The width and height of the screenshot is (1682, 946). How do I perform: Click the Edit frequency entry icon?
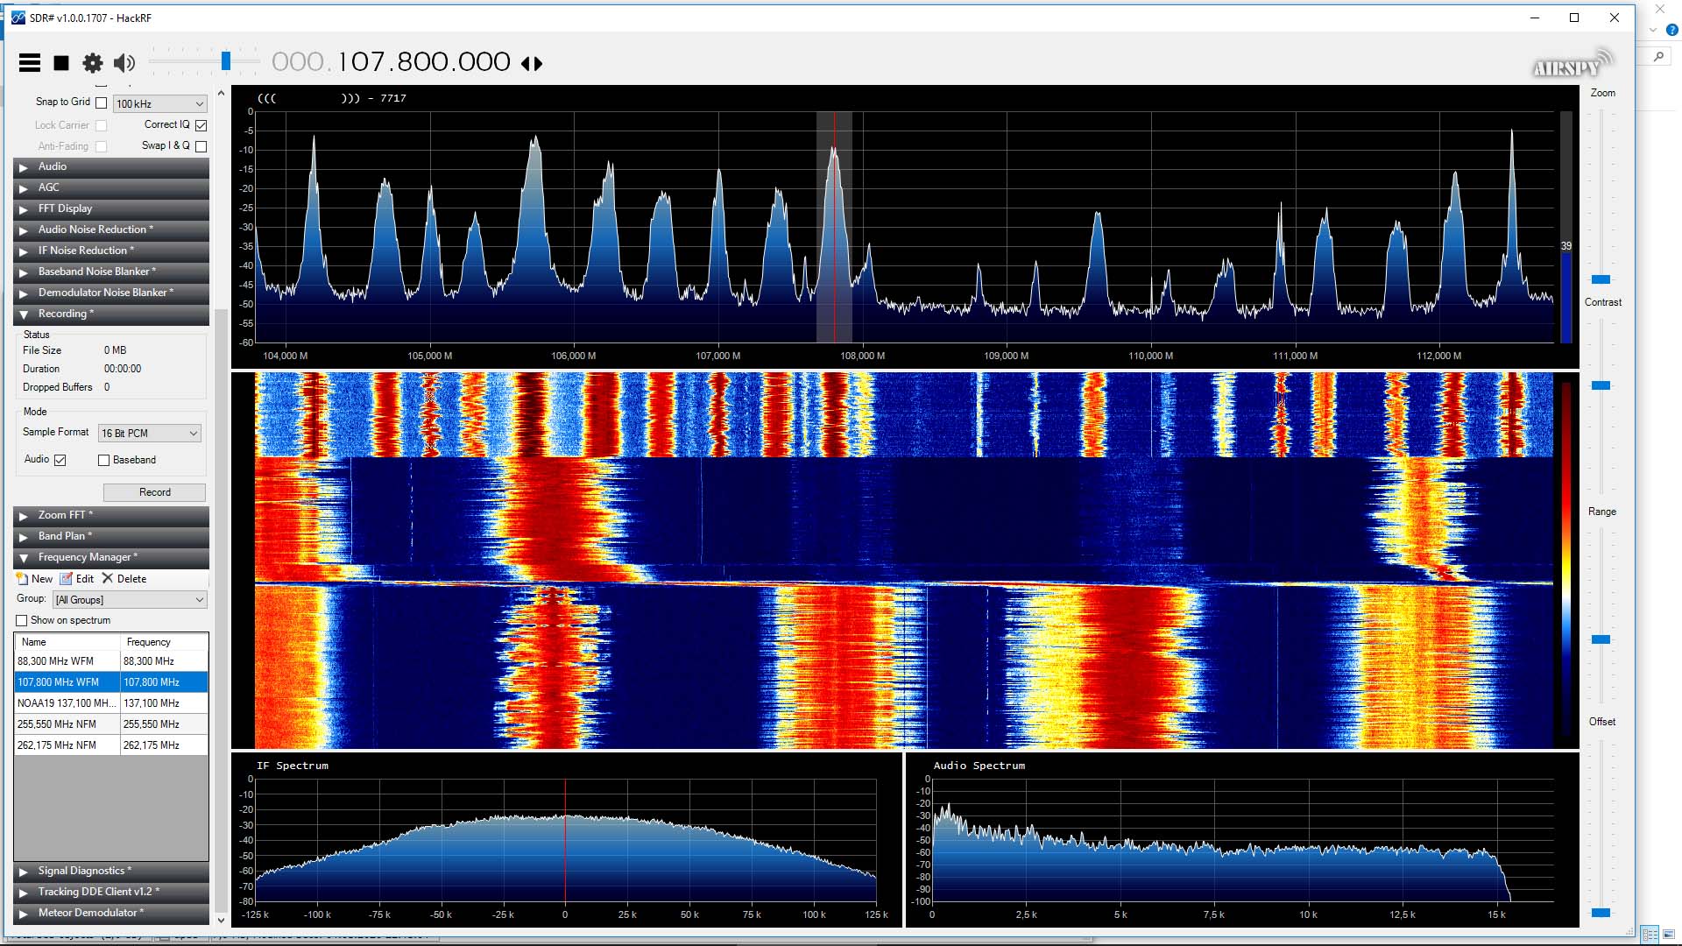[67, 579]
